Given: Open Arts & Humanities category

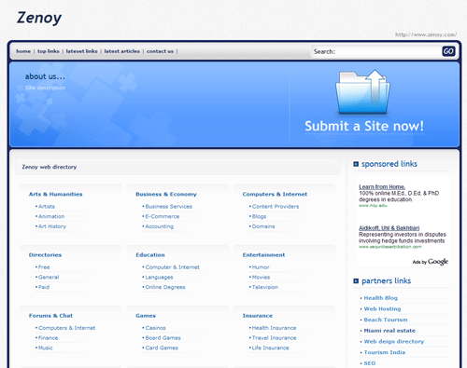Looking at the screenshot, I should click(x=56, y=194).
